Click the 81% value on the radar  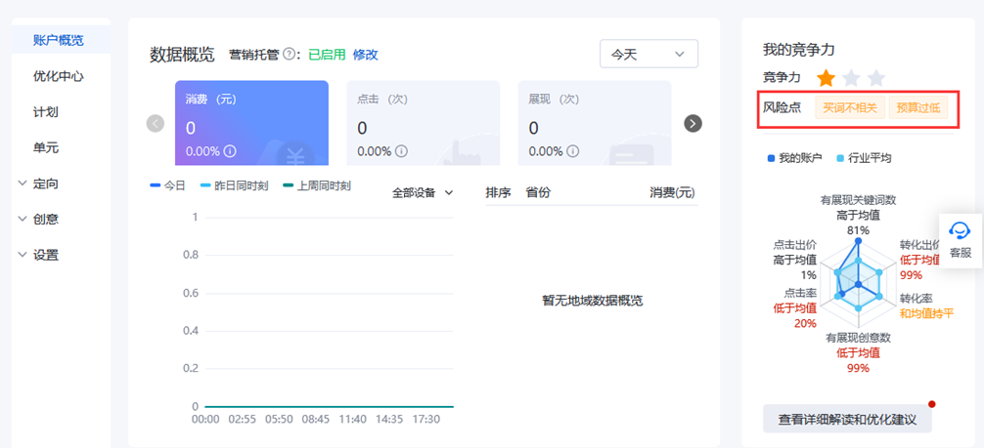point(858,230)
